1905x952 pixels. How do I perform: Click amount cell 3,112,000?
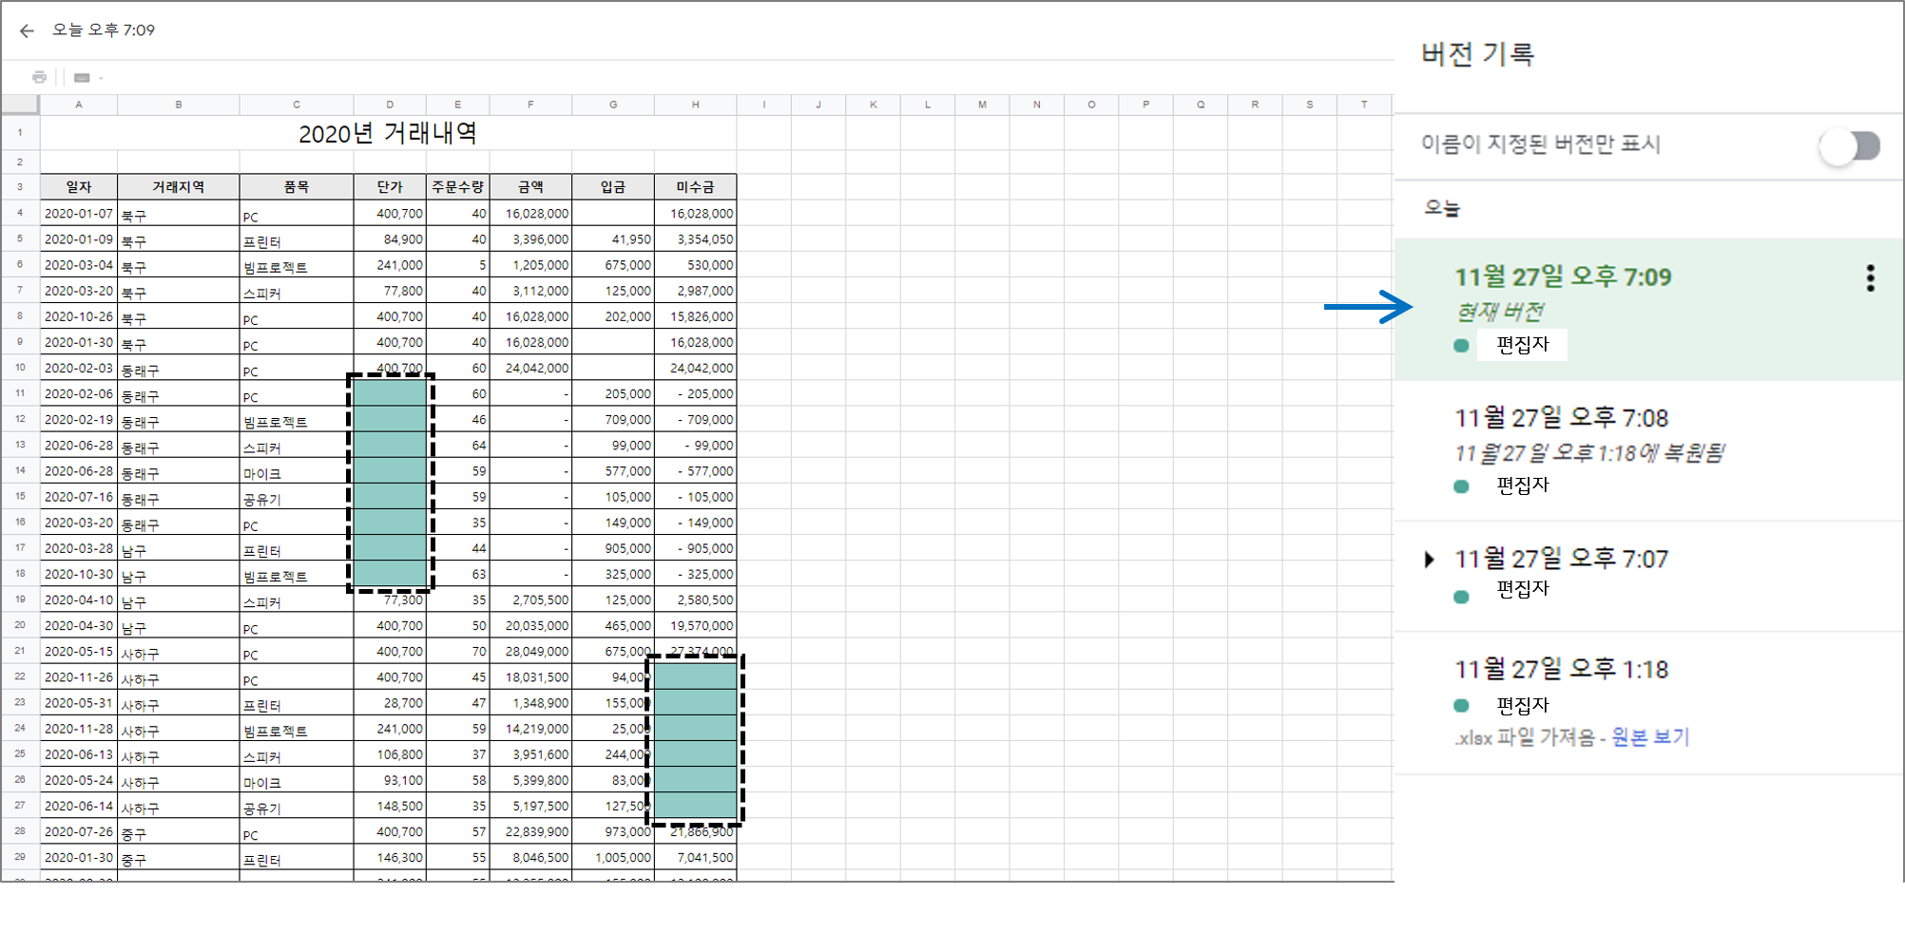(x=530, y=291)
